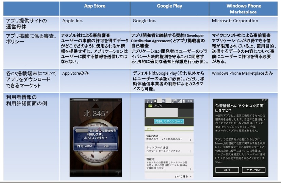Expand the ネットワーク通信 permission row
The width and height of the screenshot is (281, 183).
169,149
